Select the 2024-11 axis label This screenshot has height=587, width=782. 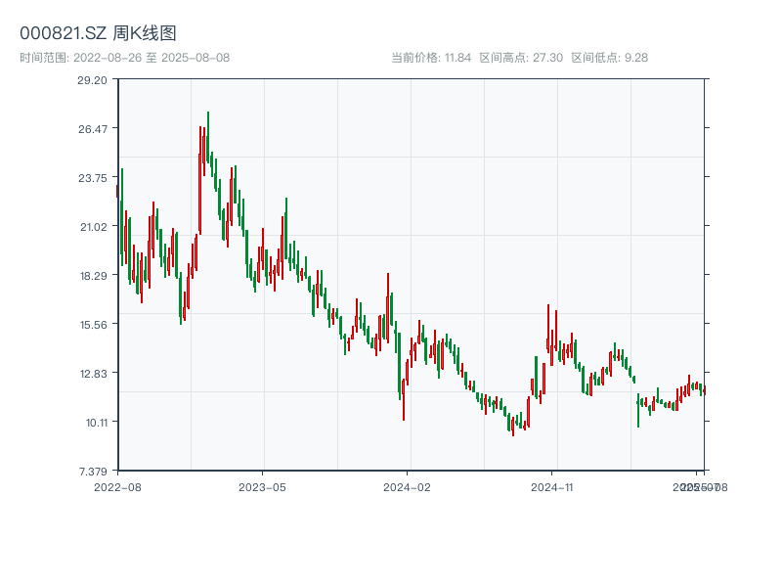tap(552, 485)
